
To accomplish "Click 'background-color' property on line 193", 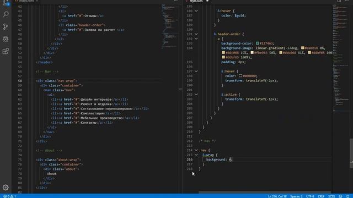I will pyautogui.click(x=236, y=43).
